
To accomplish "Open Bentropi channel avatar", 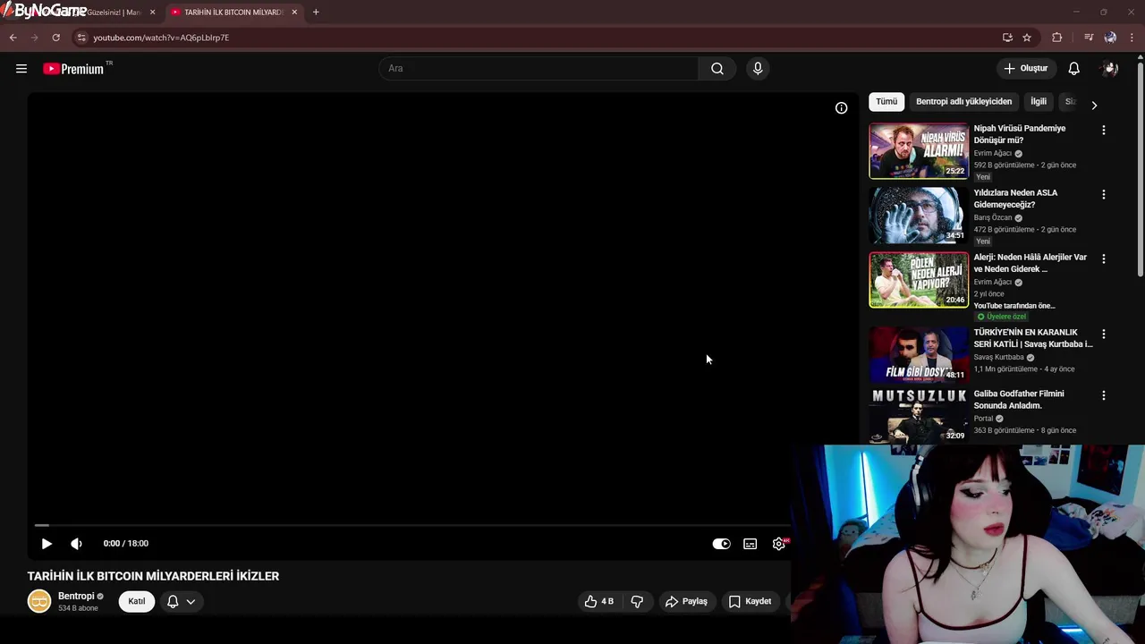I will [39, 602].
